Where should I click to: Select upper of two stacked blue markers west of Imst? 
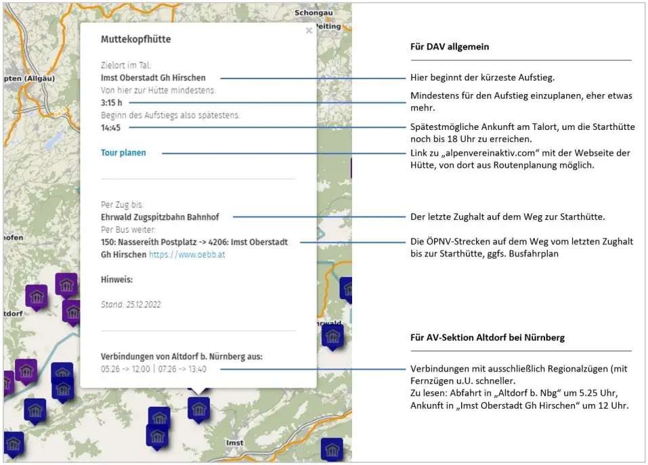(159, 418)
